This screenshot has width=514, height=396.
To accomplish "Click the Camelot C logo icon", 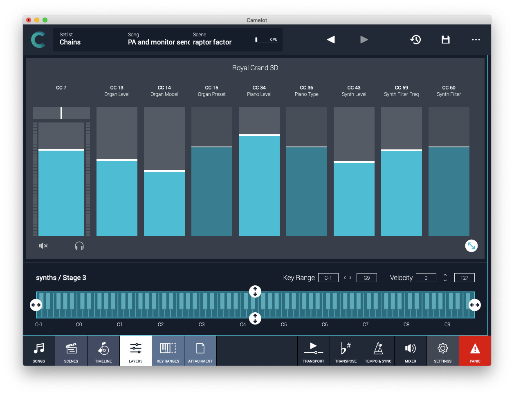I will pyautogui.click(x=38, y=40).
